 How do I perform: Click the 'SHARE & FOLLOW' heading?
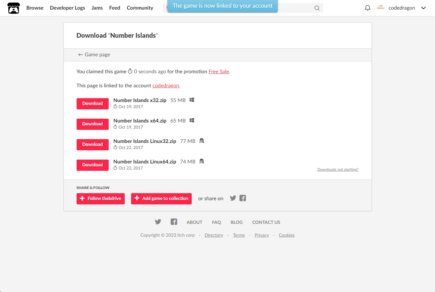(x=93, y=188)
